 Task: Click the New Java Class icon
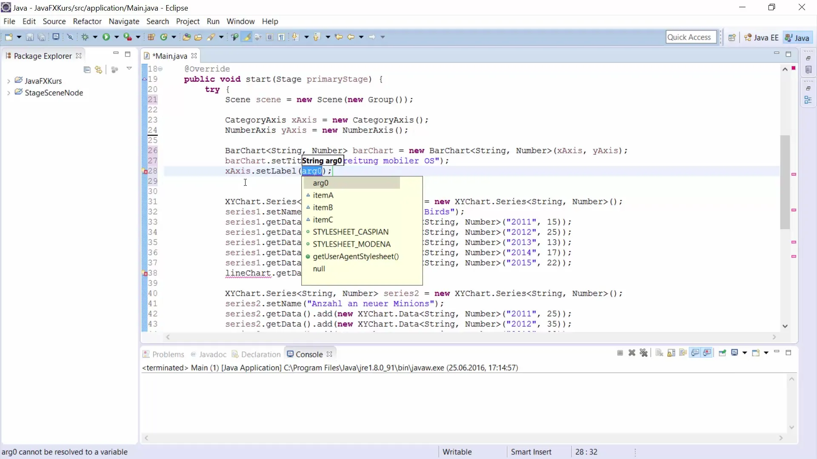coord(163,37)
